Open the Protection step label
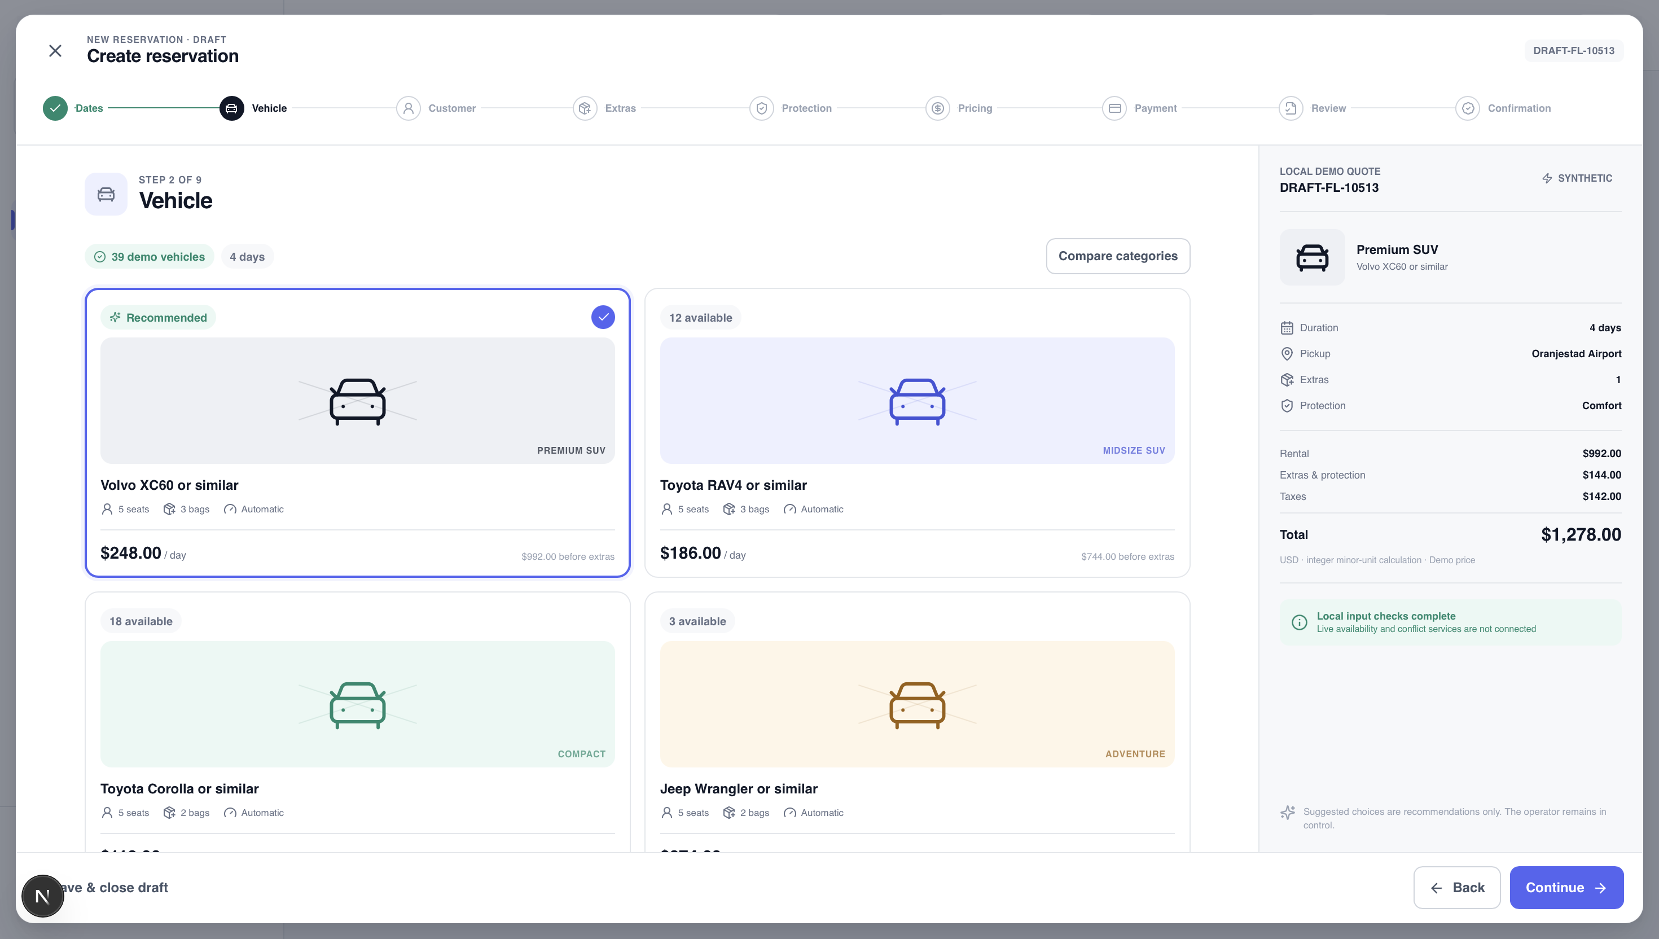Viewport: 1659px width, 939px height. [x=806, y=108]
